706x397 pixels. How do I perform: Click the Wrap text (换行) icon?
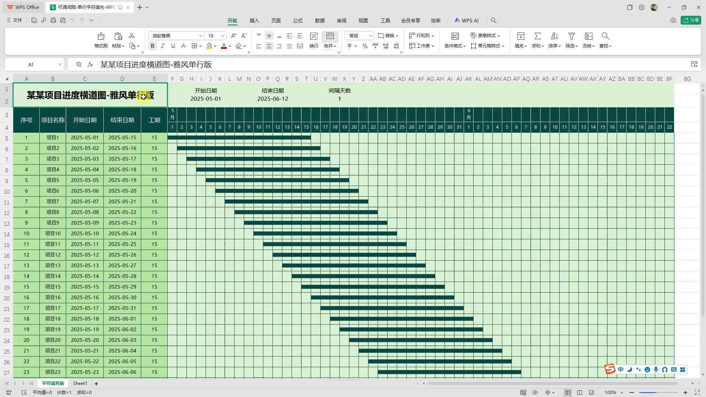click(314, 36)
